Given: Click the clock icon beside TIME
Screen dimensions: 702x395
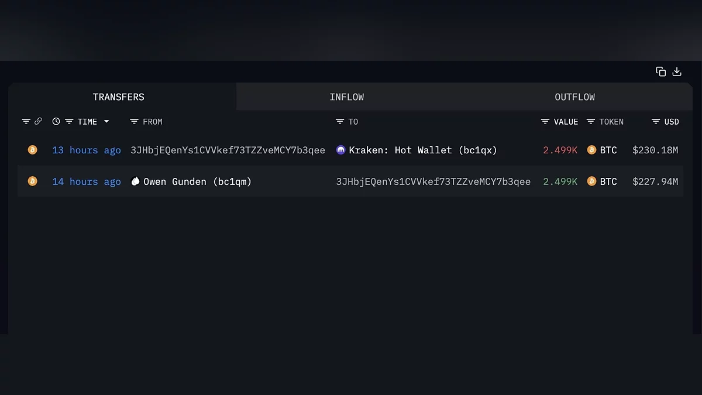Looking at the screenshot, I should point(56,121).
